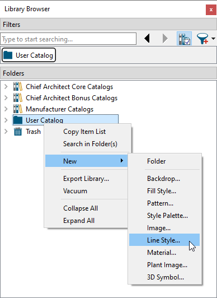
Task: Select Chief Architect Core Catalogs label
Action: [69, 87]
